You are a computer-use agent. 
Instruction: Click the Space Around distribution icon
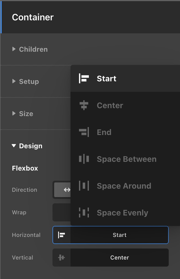[84, 186]
